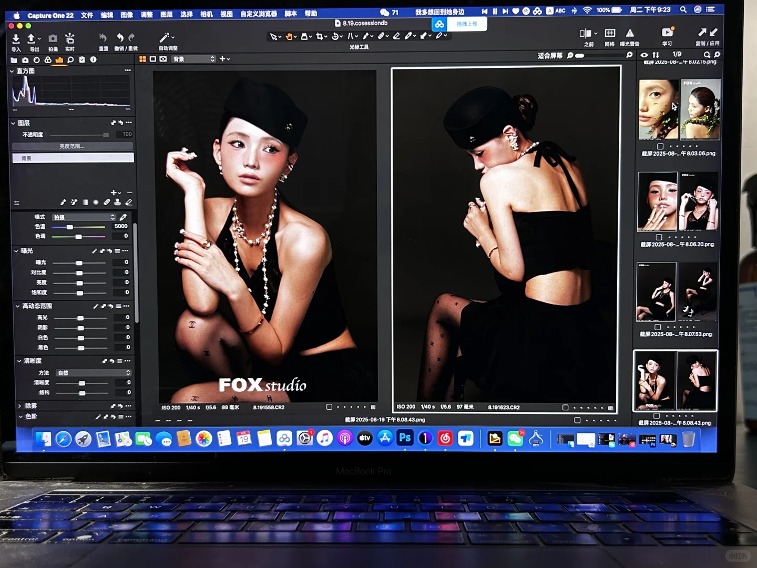
Task: Open the Color circles tool tab
Action: point(48,60)
